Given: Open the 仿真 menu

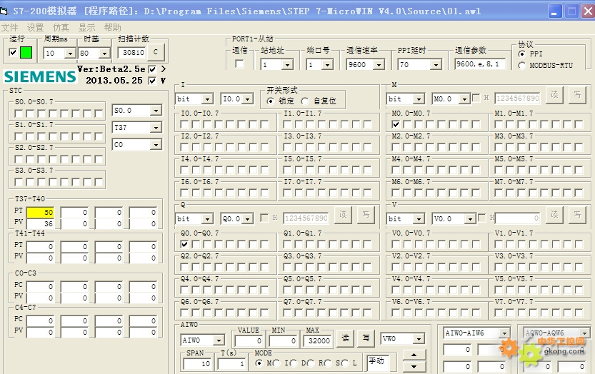Looking at the screenshot, I should [x=61, y=28].
